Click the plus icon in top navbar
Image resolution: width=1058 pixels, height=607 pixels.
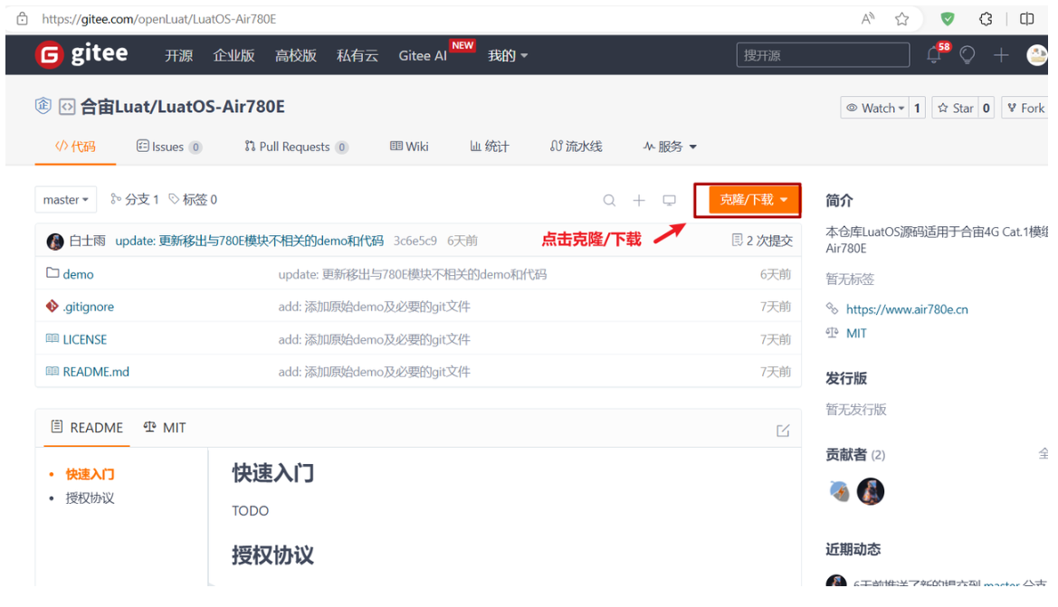(x=1001, y=55)
